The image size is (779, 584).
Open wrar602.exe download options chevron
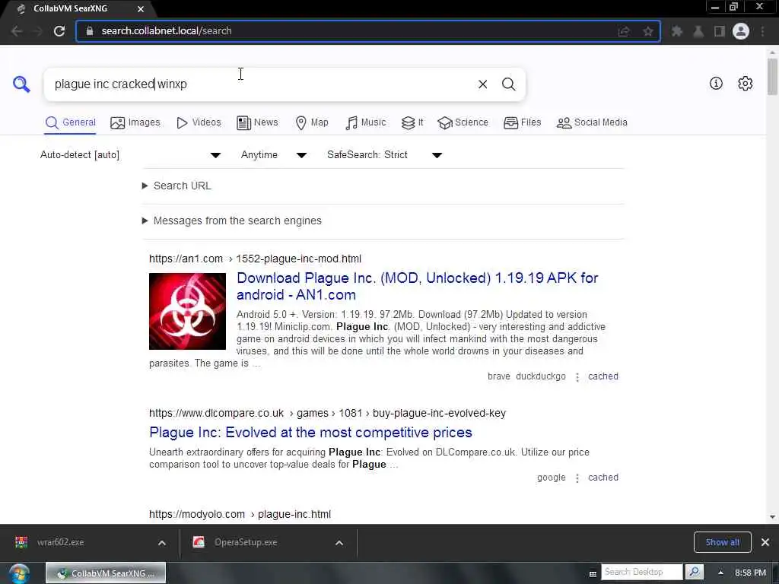click(x=162, y=543)
